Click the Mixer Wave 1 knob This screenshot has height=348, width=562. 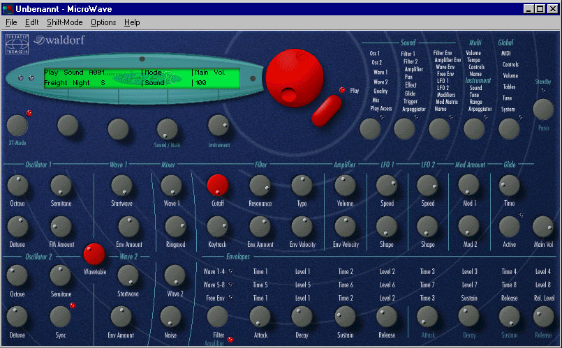(x=171, y=186)
